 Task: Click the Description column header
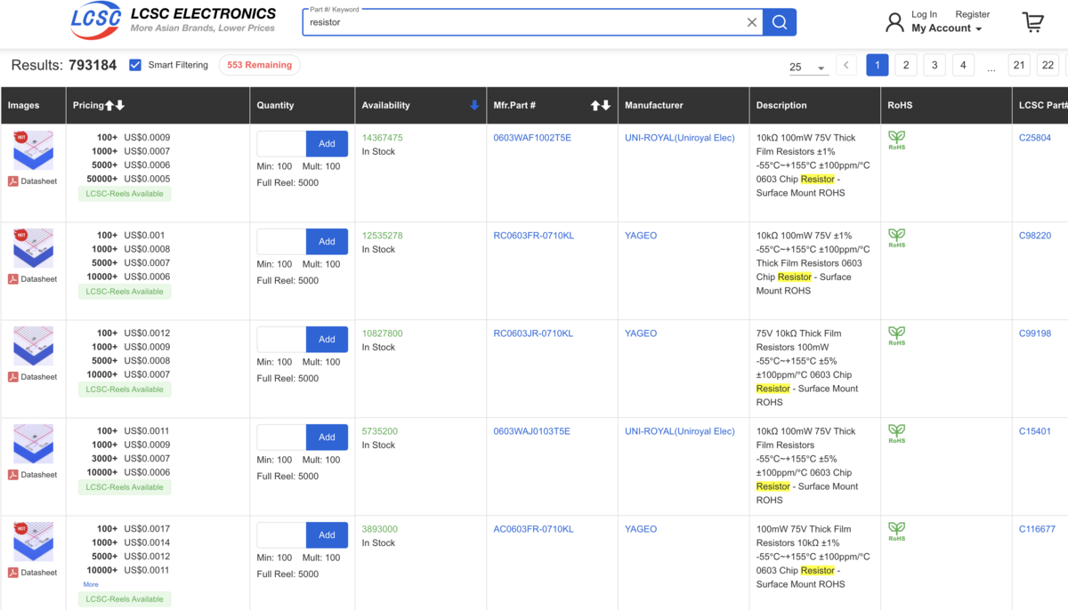[x=781, y=105]
